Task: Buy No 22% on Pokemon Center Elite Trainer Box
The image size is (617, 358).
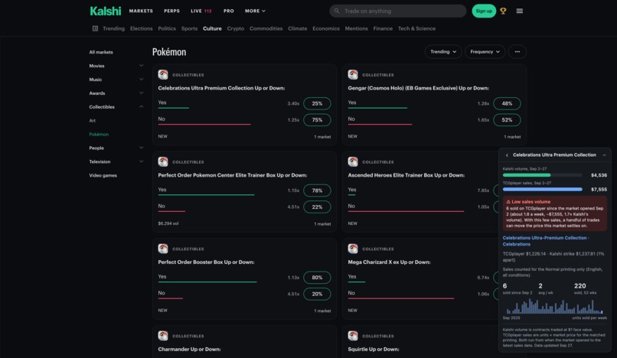Action: click(x=317, y=207)
